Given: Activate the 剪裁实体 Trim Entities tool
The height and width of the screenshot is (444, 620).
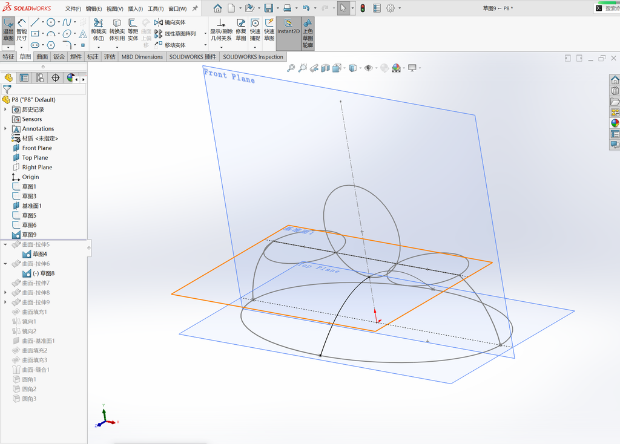Looking at the screenshot, I should 99,30.
